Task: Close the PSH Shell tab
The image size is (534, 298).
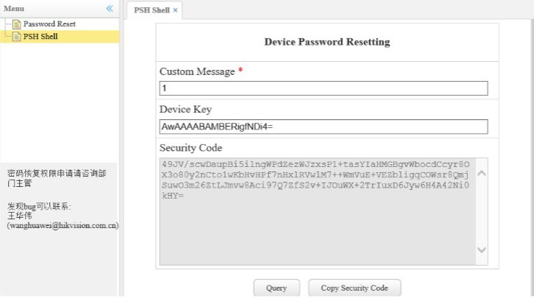Action: pyautogui.click(x=175, y=10)
